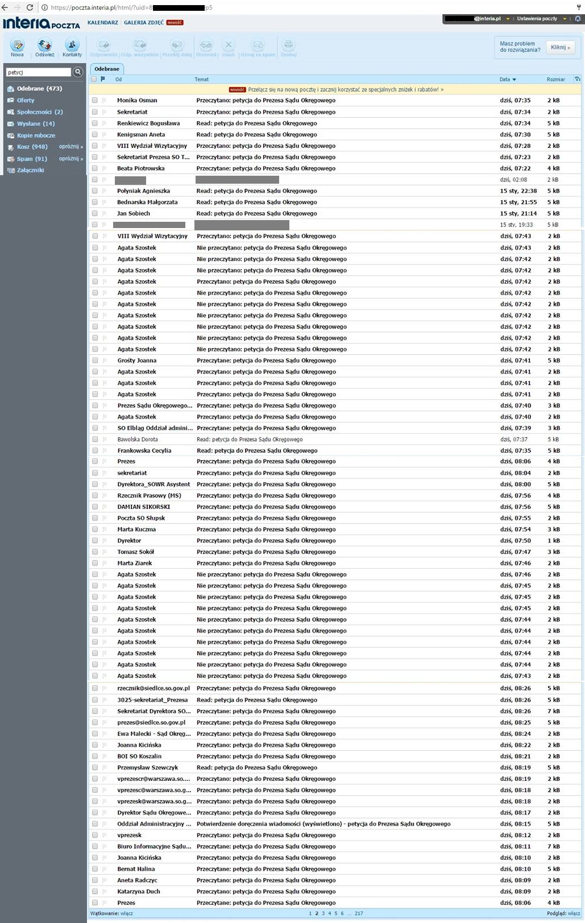
Task: Compose a new message with Nowa
Action: point(17,47)
